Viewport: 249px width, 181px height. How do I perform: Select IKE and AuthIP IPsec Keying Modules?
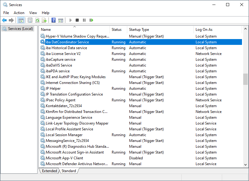pyautogui.click(x=141, y=77)
